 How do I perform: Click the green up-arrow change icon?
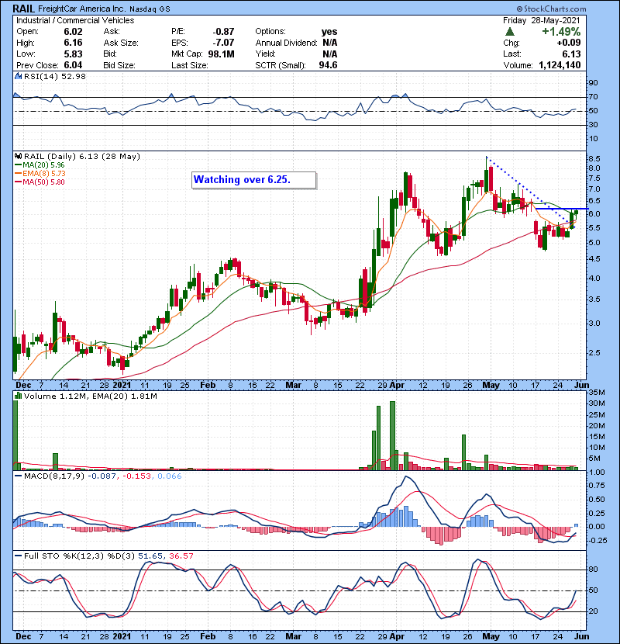[510, 32]
